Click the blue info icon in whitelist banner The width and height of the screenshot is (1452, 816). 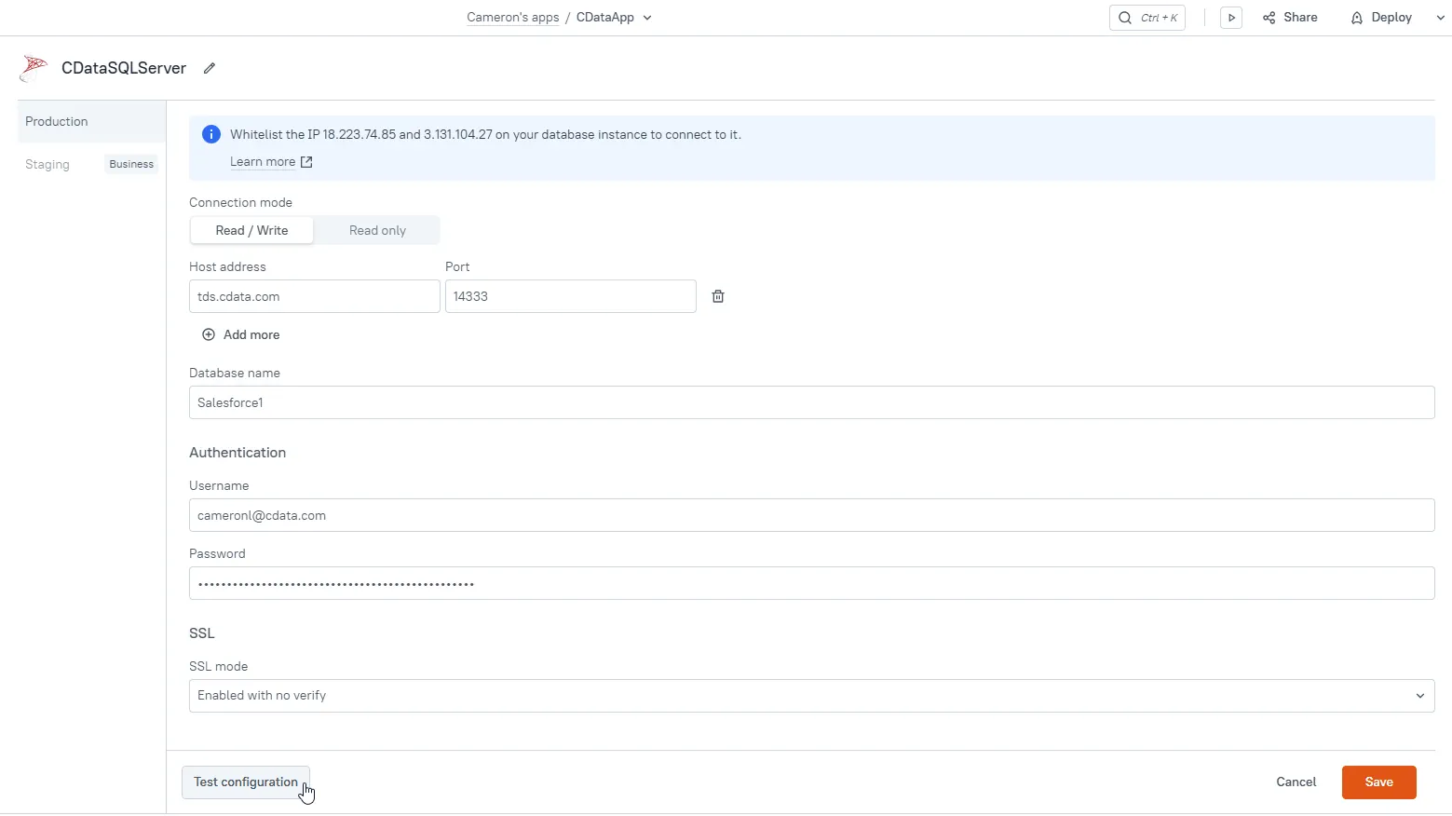tap(211, 134)
